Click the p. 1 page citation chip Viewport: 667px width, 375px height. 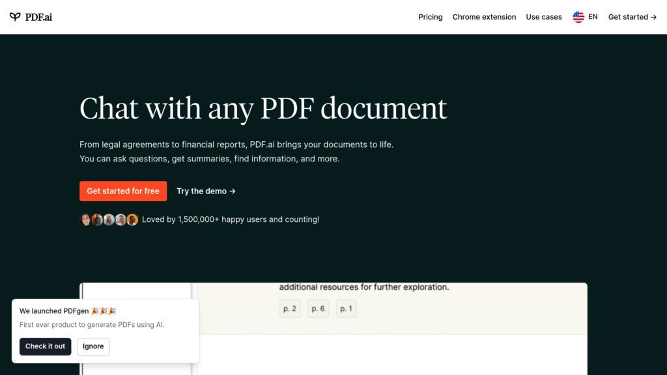click(x=346, y=308)
